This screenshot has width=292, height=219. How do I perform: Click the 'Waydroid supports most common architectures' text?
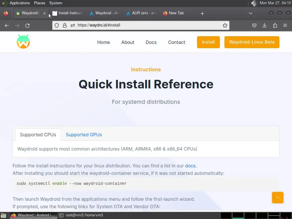coord(107,149)
